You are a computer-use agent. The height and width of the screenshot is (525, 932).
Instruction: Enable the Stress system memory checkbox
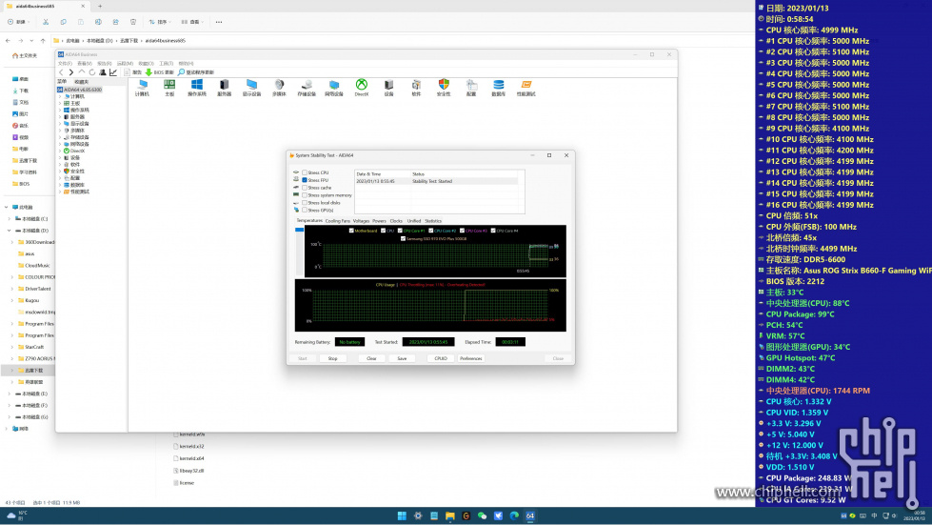coord(305,195)
